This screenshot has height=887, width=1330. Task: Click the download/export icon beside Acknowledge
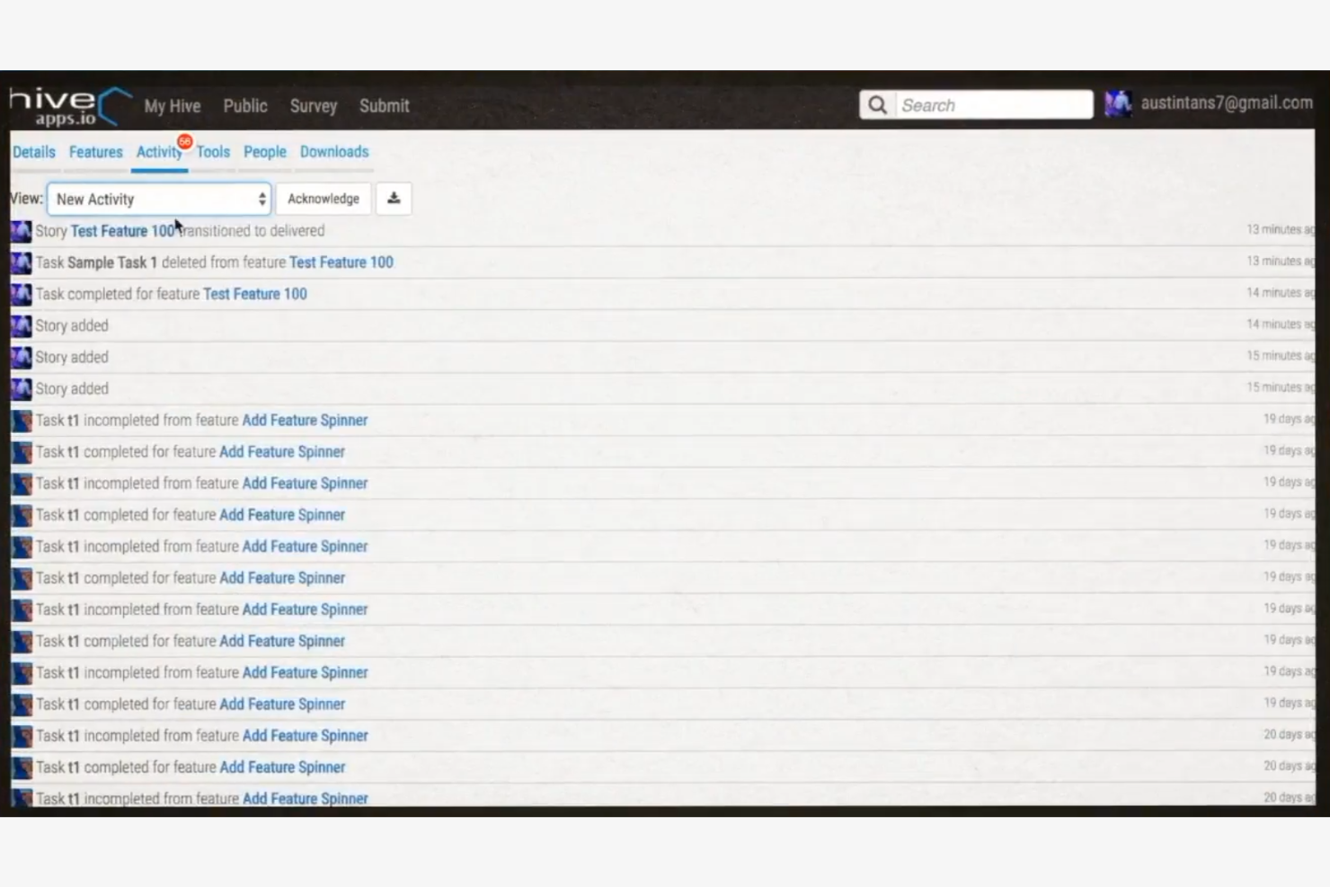394,199
